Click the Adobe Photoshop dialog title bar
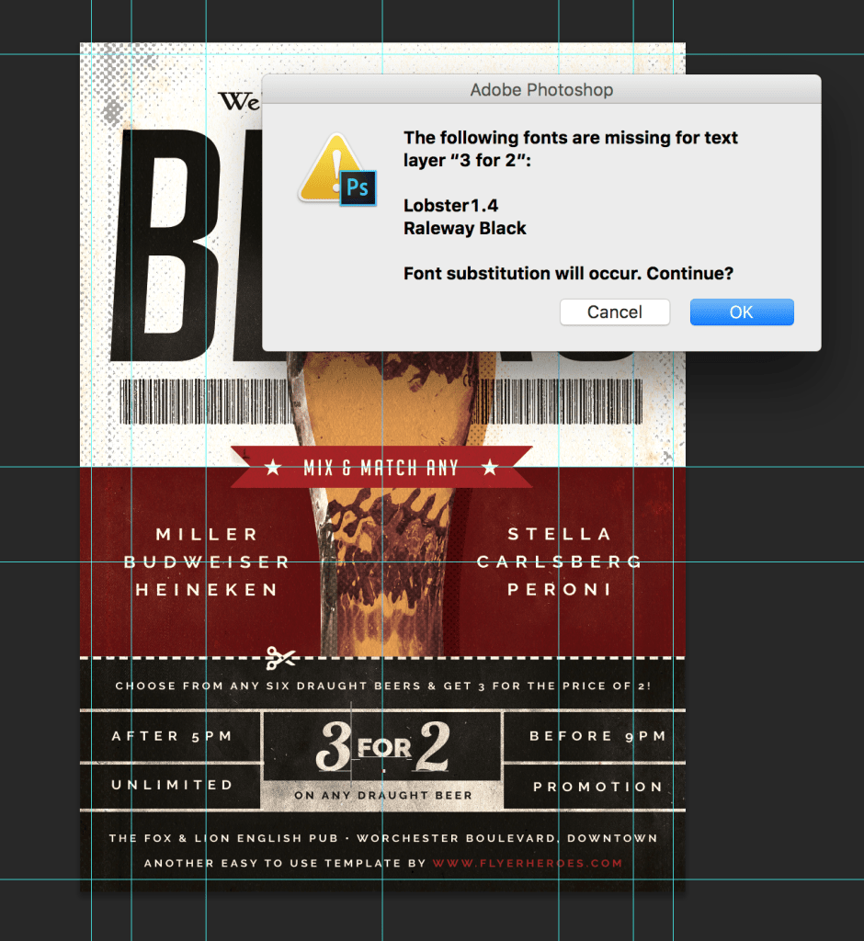864x941 pixels. [x=541, y=89]
